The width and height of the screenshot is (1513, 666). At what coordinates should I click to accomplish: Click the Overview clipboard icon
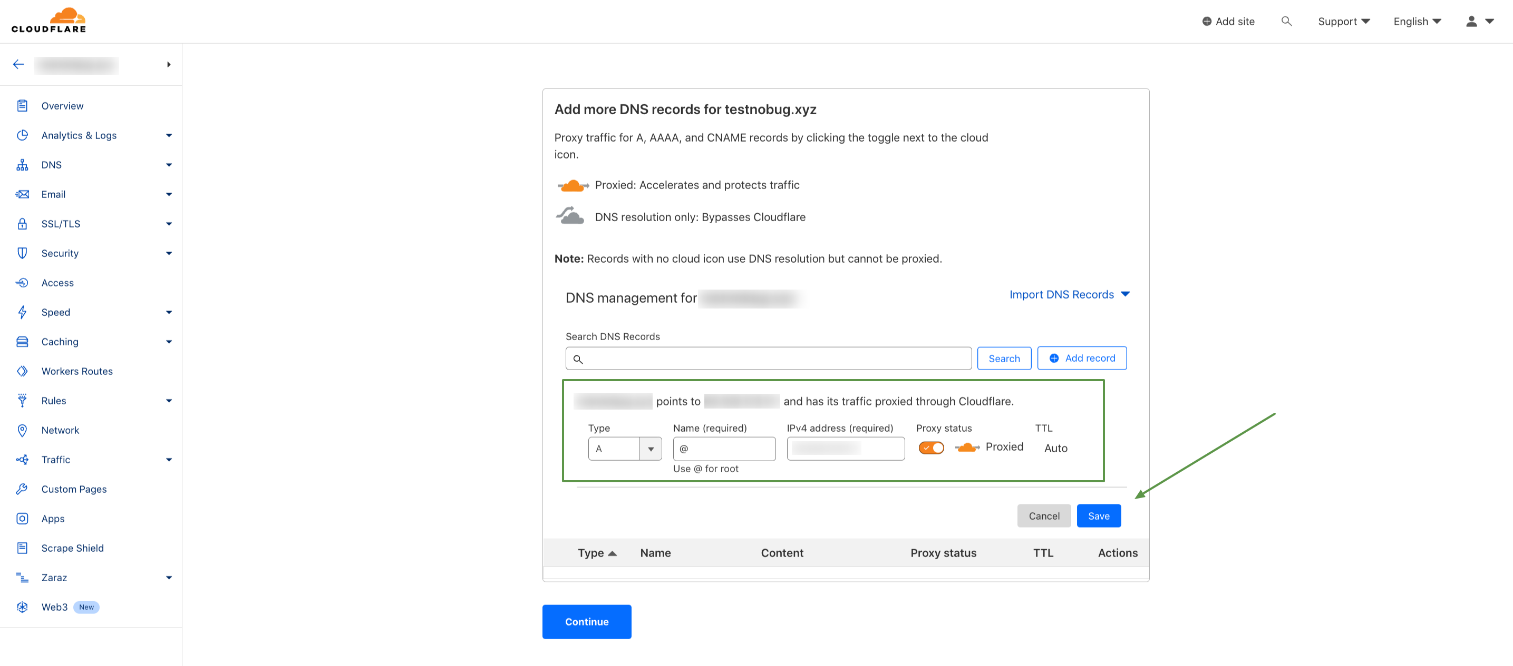pyautogui.click(x=22, y=106)
